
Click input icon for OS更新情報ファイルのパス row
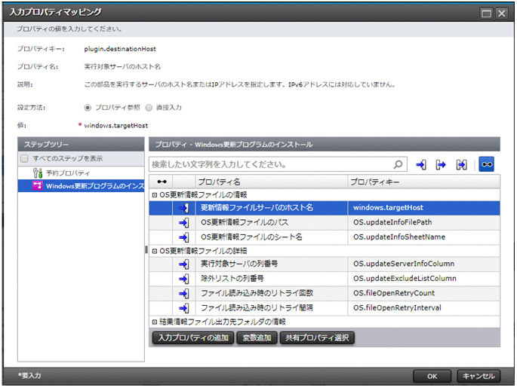tap(184, 223)
